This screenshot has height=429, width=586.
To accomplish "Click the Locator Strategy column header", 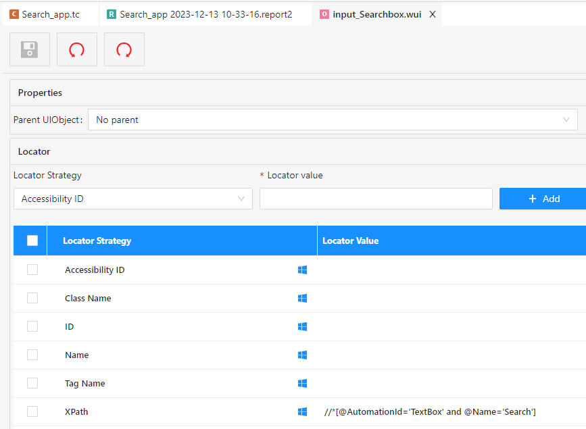I will pos(182,241).
